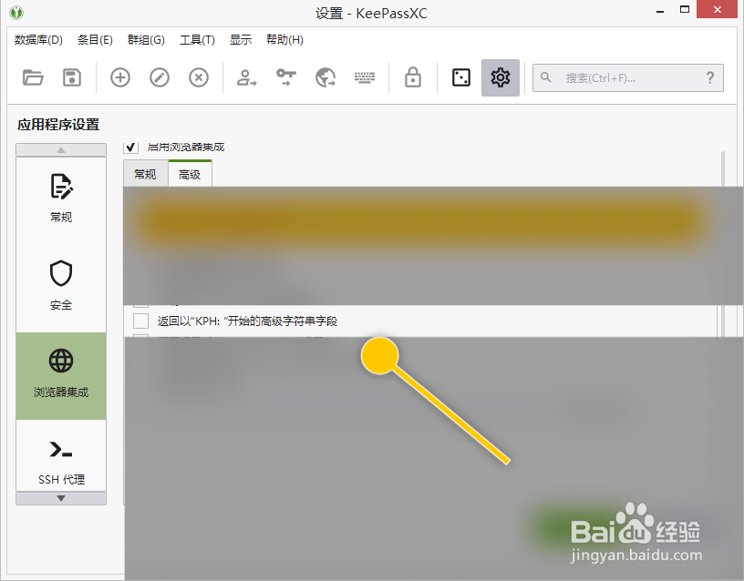Copy password using the key icon
The image size is (744, 581).
pos(284,77)
